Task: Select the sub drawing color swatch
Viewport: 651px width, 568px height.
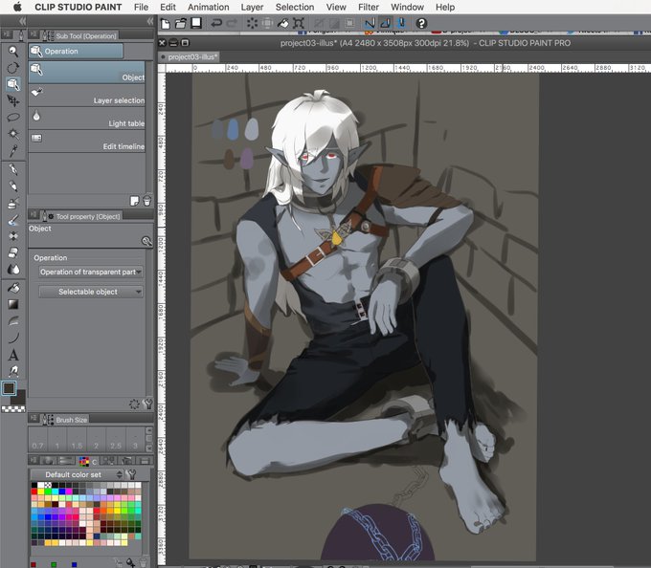Action: click(19, 398)
